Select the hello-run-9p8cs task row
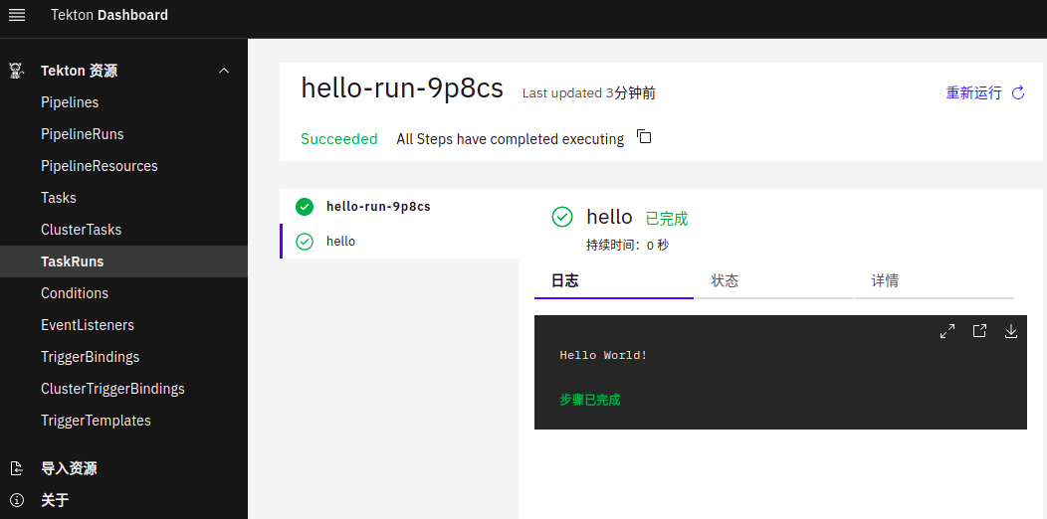 pyautogui.click(x=399, y=207)
